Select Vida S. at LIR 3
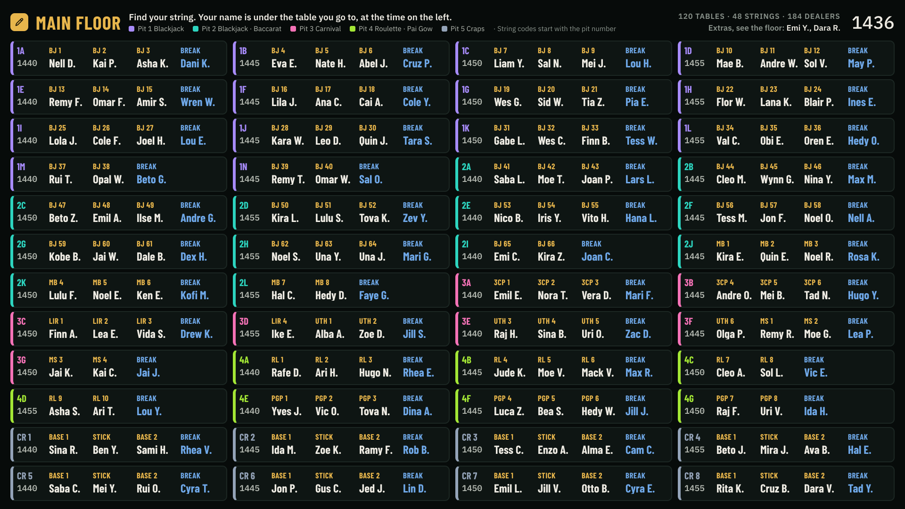The height and width of the screenshot is (509, 905). (151, 334)
